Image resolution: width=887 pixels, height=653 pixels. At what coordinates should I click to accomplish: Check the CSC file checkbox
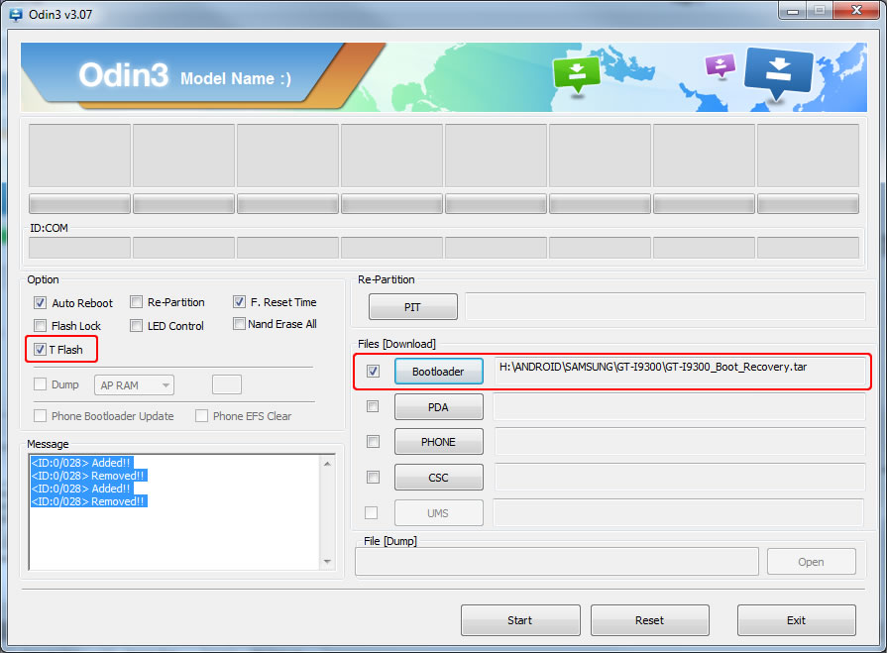tap(373, 478)
